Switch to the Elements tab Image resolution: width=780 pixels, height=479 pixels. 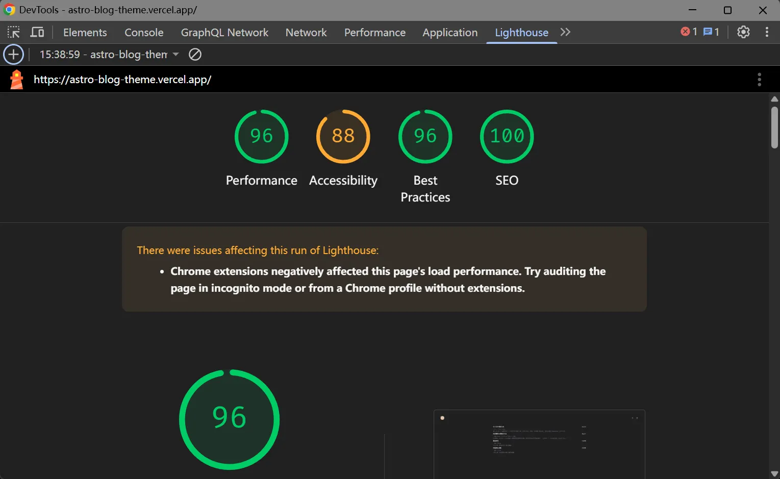point(85,33)
